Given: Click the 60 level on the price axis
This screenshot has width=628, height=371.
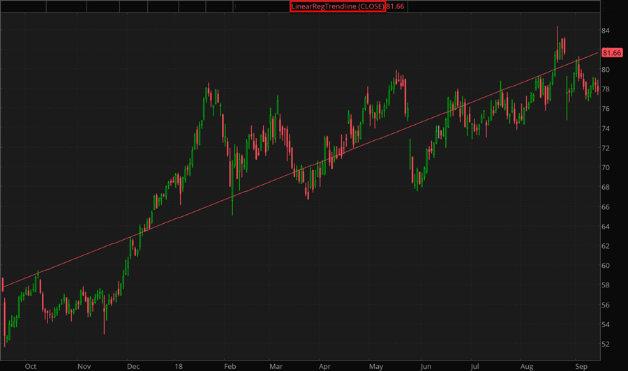Looking at the screenshot, I should [606, 266].
